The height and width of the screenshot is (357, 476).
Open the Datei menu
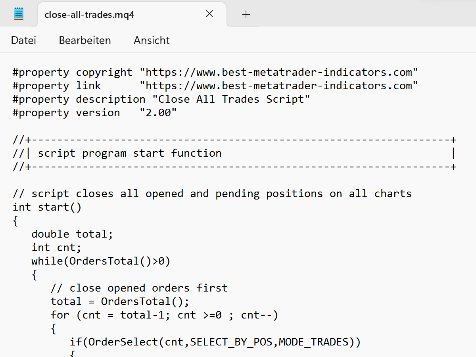point(23,40)
